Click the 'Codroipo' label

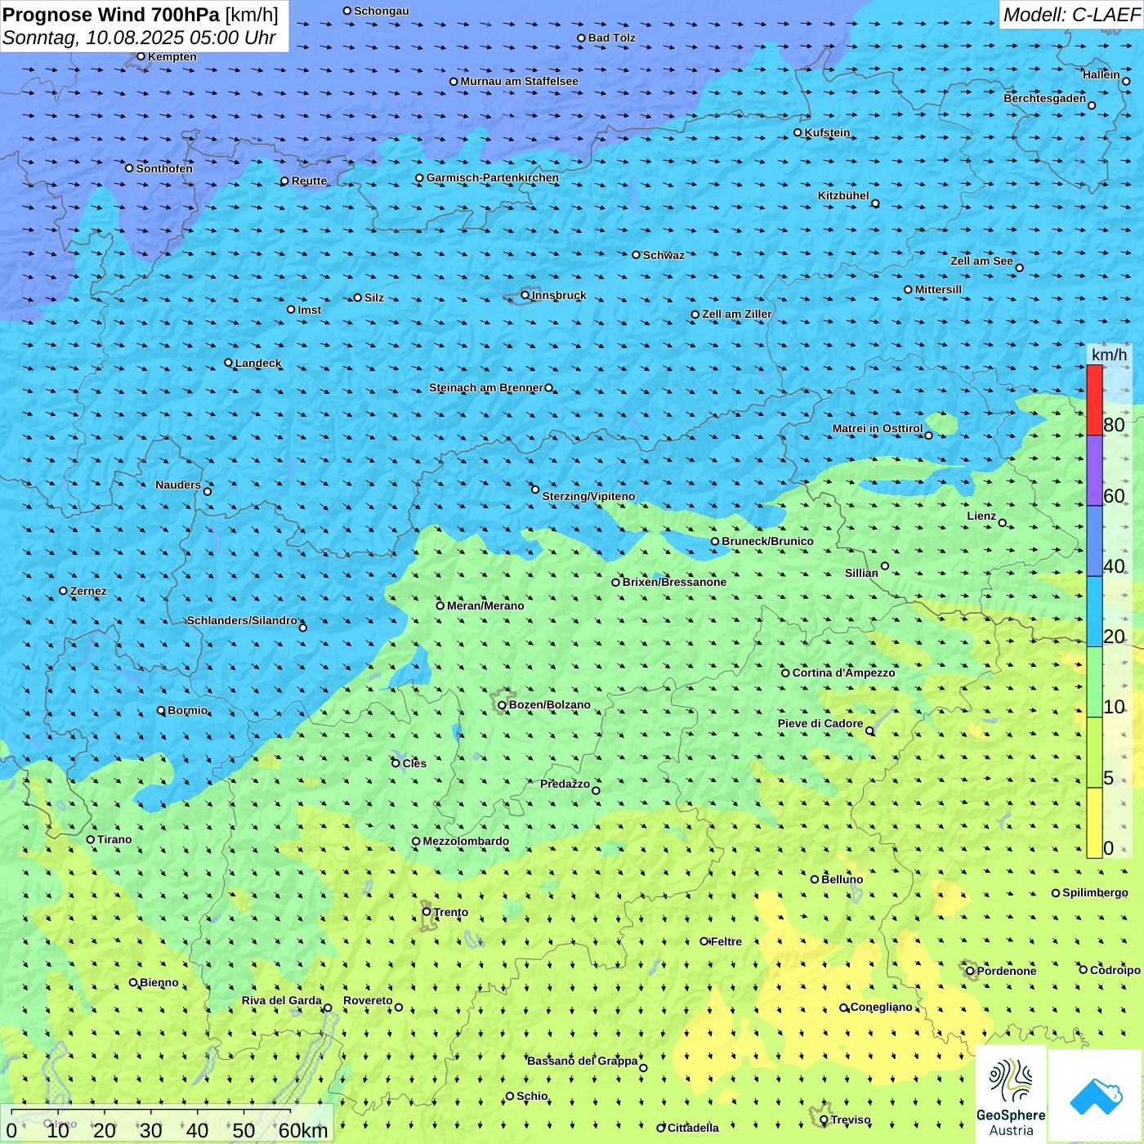1115,970
